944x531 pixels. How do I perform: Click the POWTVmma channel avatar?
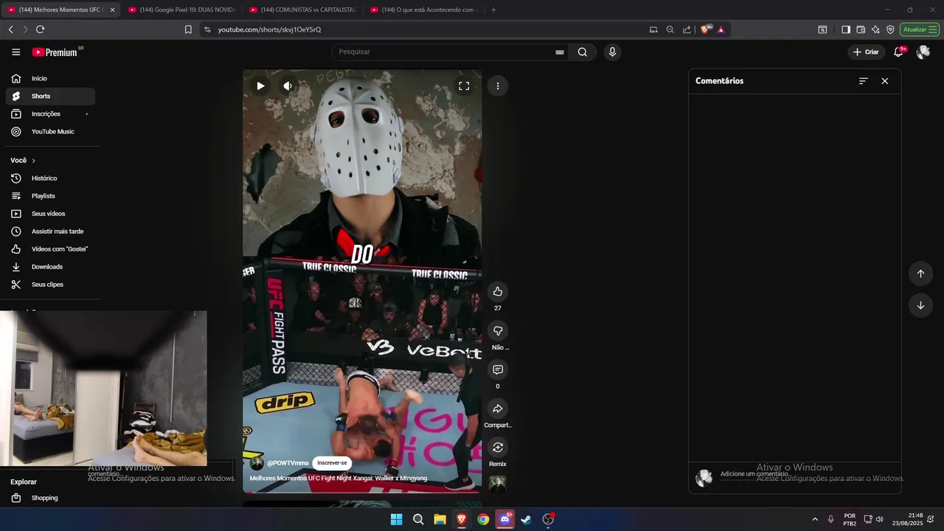pos(257,463)
